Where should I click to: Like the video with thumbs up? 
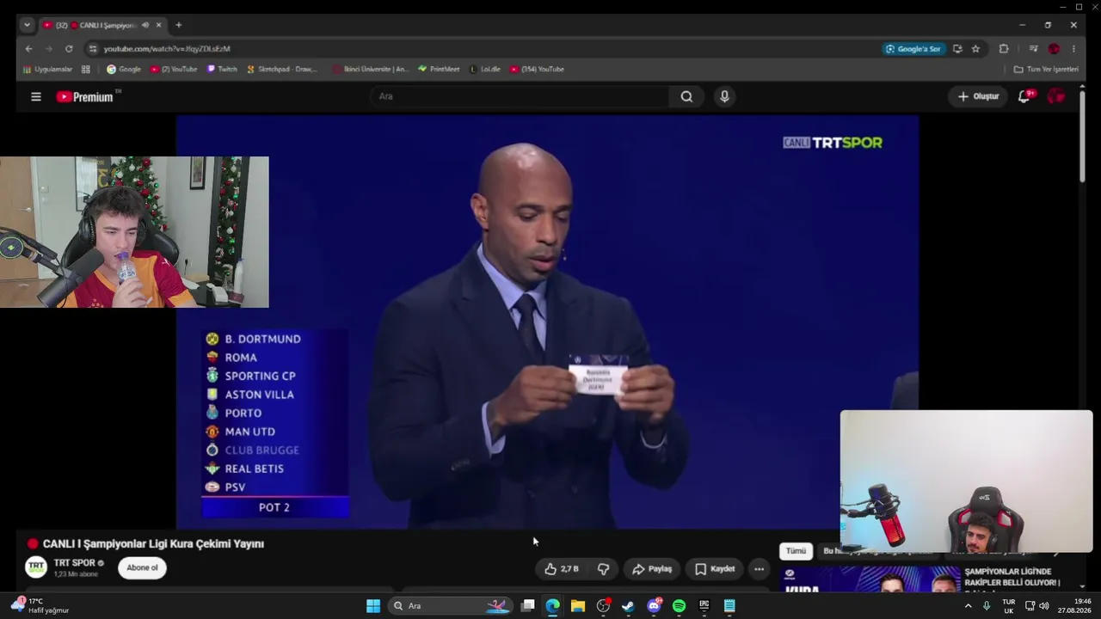(x=560, y=569)
